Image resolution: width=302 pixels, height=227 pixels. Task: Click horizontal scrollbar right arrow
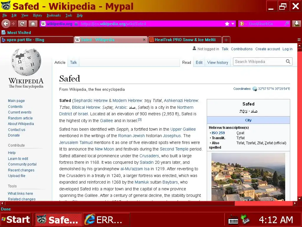(x=295, y=203)
